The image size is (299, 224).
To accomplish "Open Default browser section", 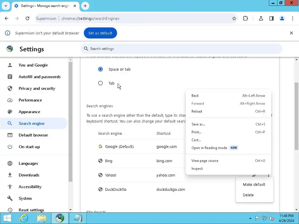I will 34,135.
